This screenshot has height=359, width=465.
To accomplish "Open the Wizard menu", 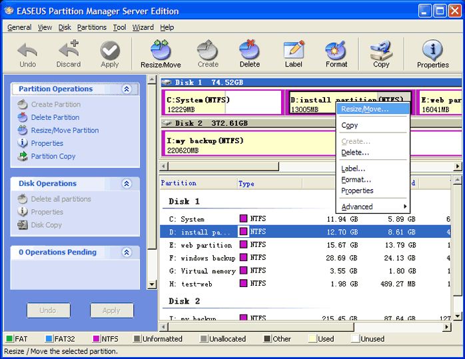I will point(143,27).
